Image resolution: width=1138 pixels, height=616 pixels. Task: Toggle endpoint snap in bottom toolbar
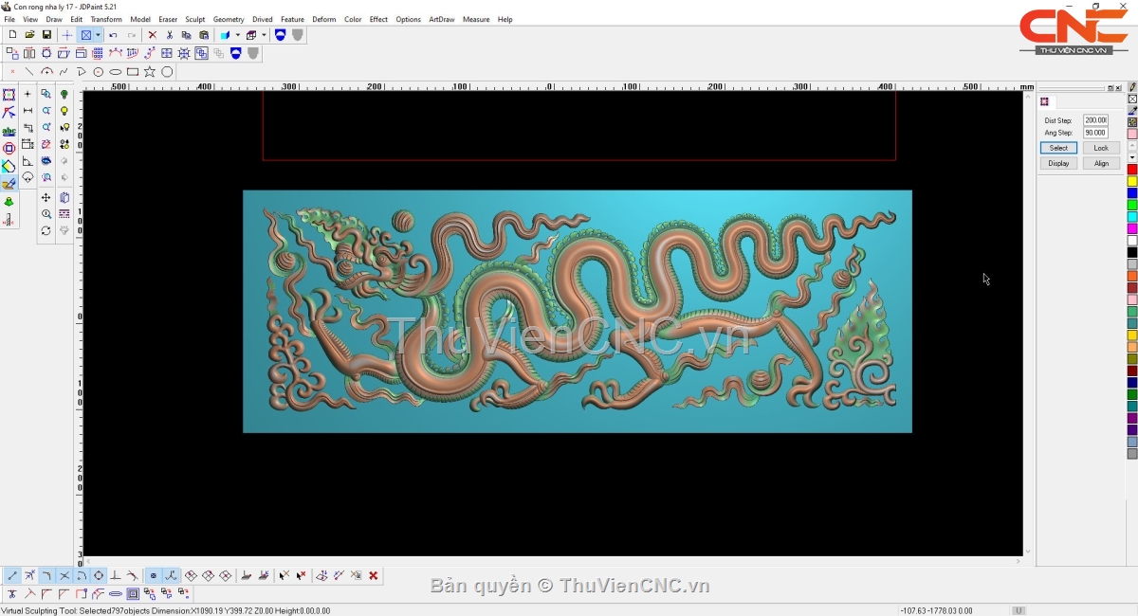click(x=12, y=575)
